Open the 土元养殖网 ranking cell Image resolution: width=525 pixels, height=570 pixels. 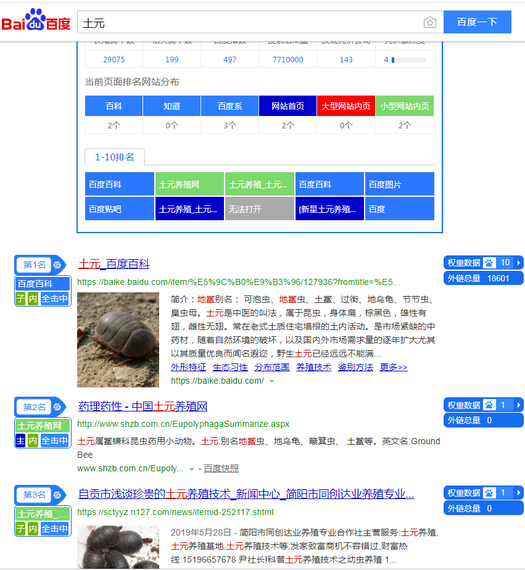coord(189,184)
